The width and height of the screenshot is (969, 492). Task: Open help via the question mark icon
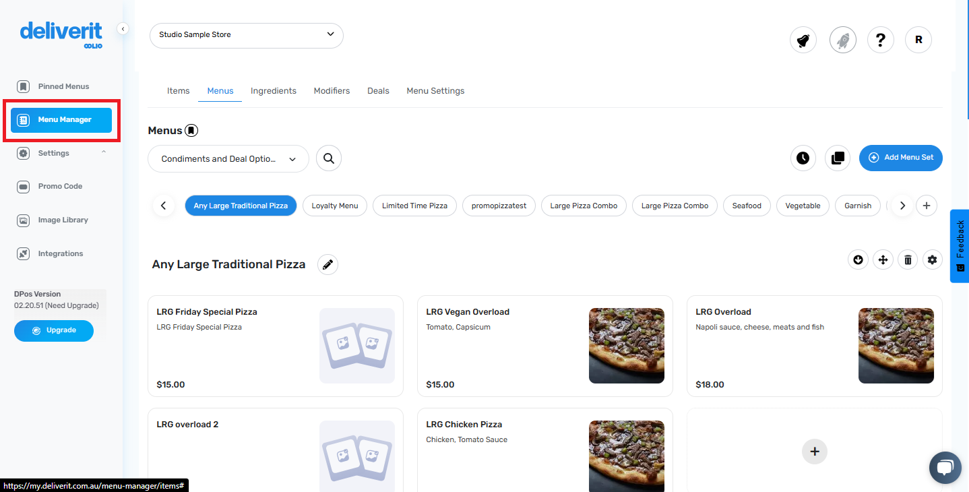point(881,40)
